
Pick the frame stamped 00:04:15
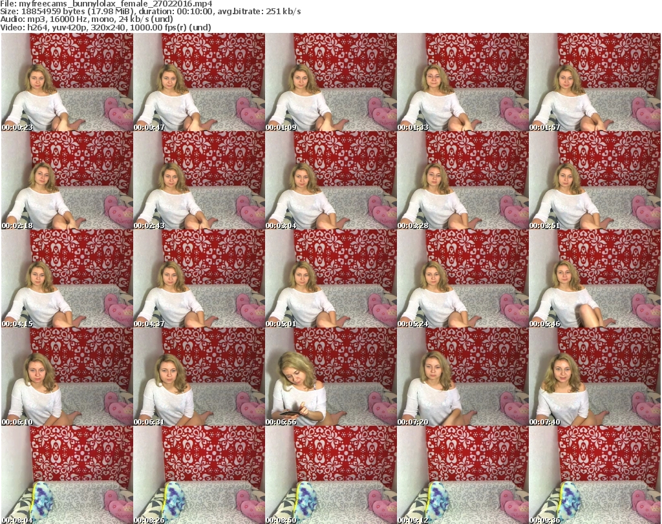(x=67, y=279)
